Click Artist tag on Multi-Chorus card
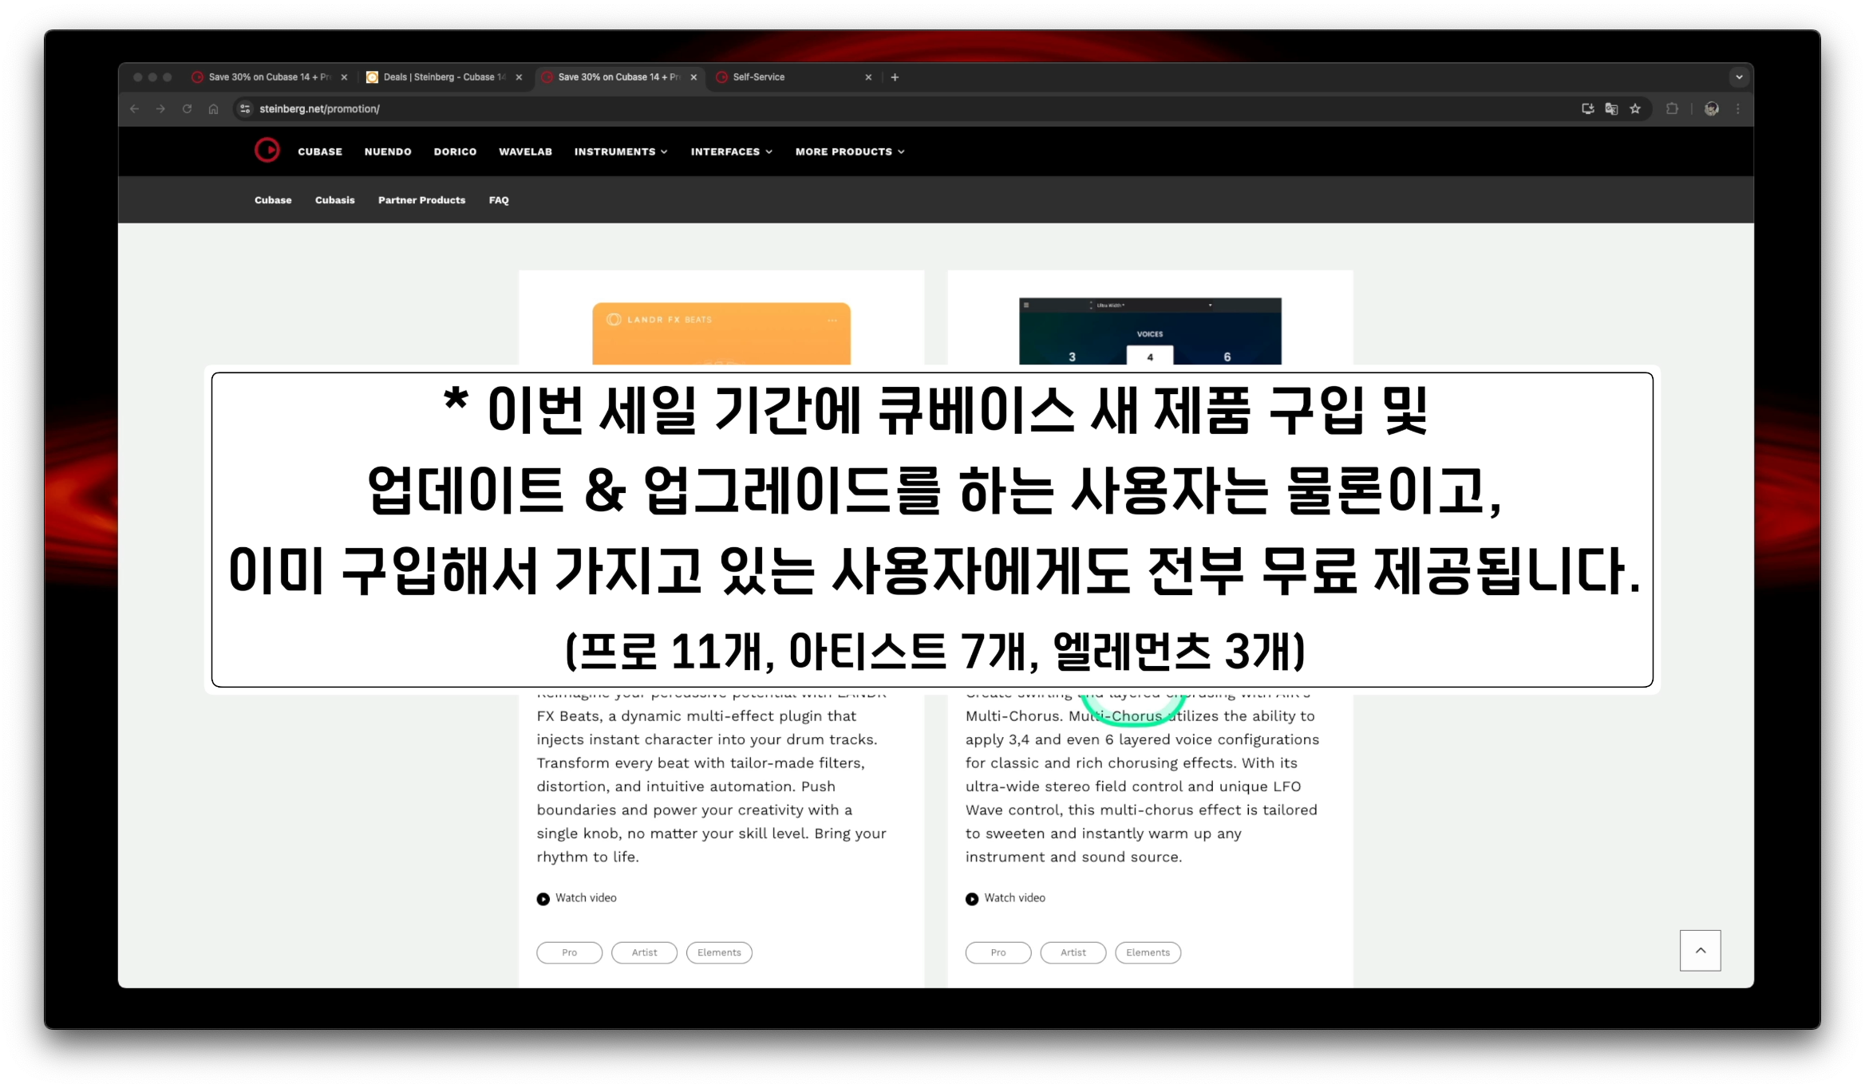Viewport: 1865px width, 1088px height. pyautogui.click(x=1073, y=952)
